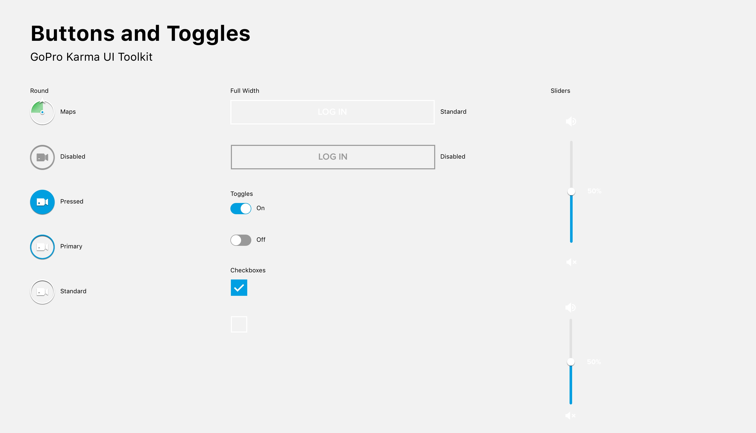756x433 pixels.
Task: Select the Full Width section label
Action: [x=245, y=90]
